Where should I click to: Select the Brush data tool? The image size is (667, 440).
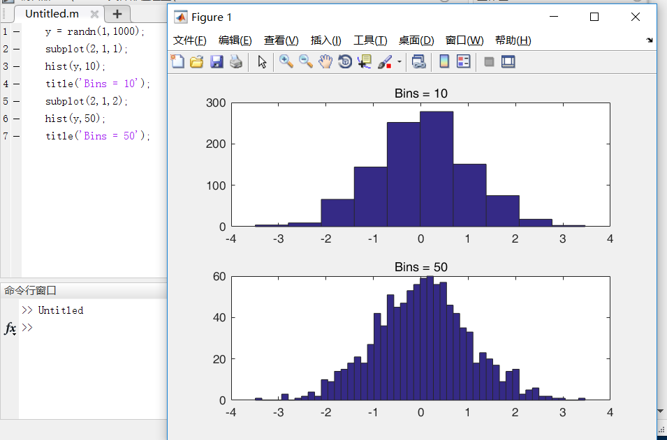383,61
